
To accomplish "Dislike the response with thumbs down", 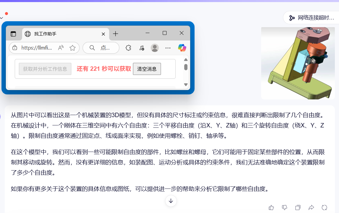I will [x=284, y=208].
